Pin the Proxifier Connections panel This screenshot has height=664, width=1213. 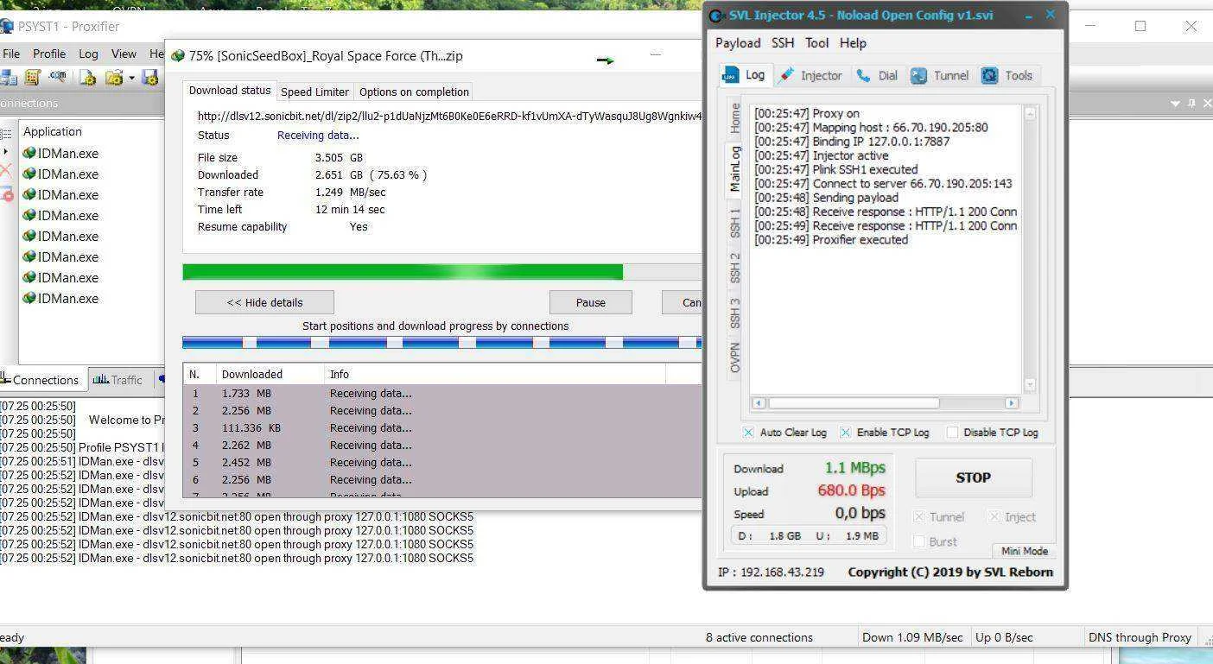pyautogui.click(x=1191, y=103)
